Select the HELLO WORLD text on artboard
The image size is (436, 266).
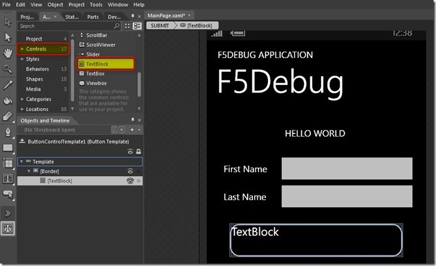(x=315, y=134)
